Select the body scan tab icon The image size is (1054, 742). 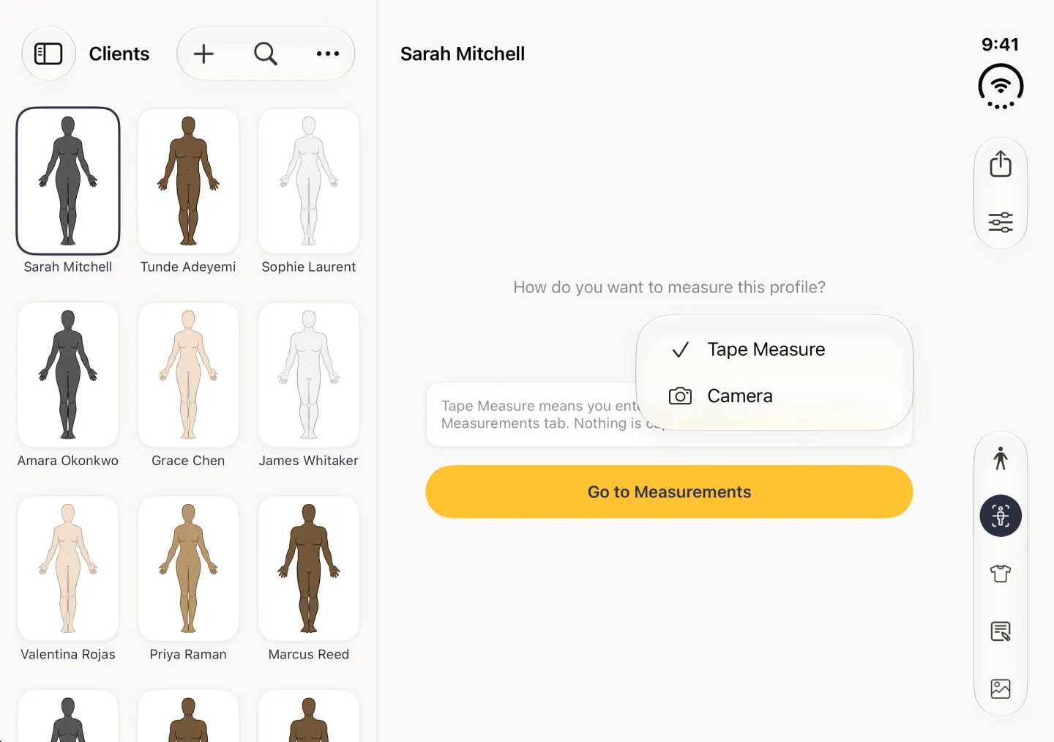click(1001, 516)
